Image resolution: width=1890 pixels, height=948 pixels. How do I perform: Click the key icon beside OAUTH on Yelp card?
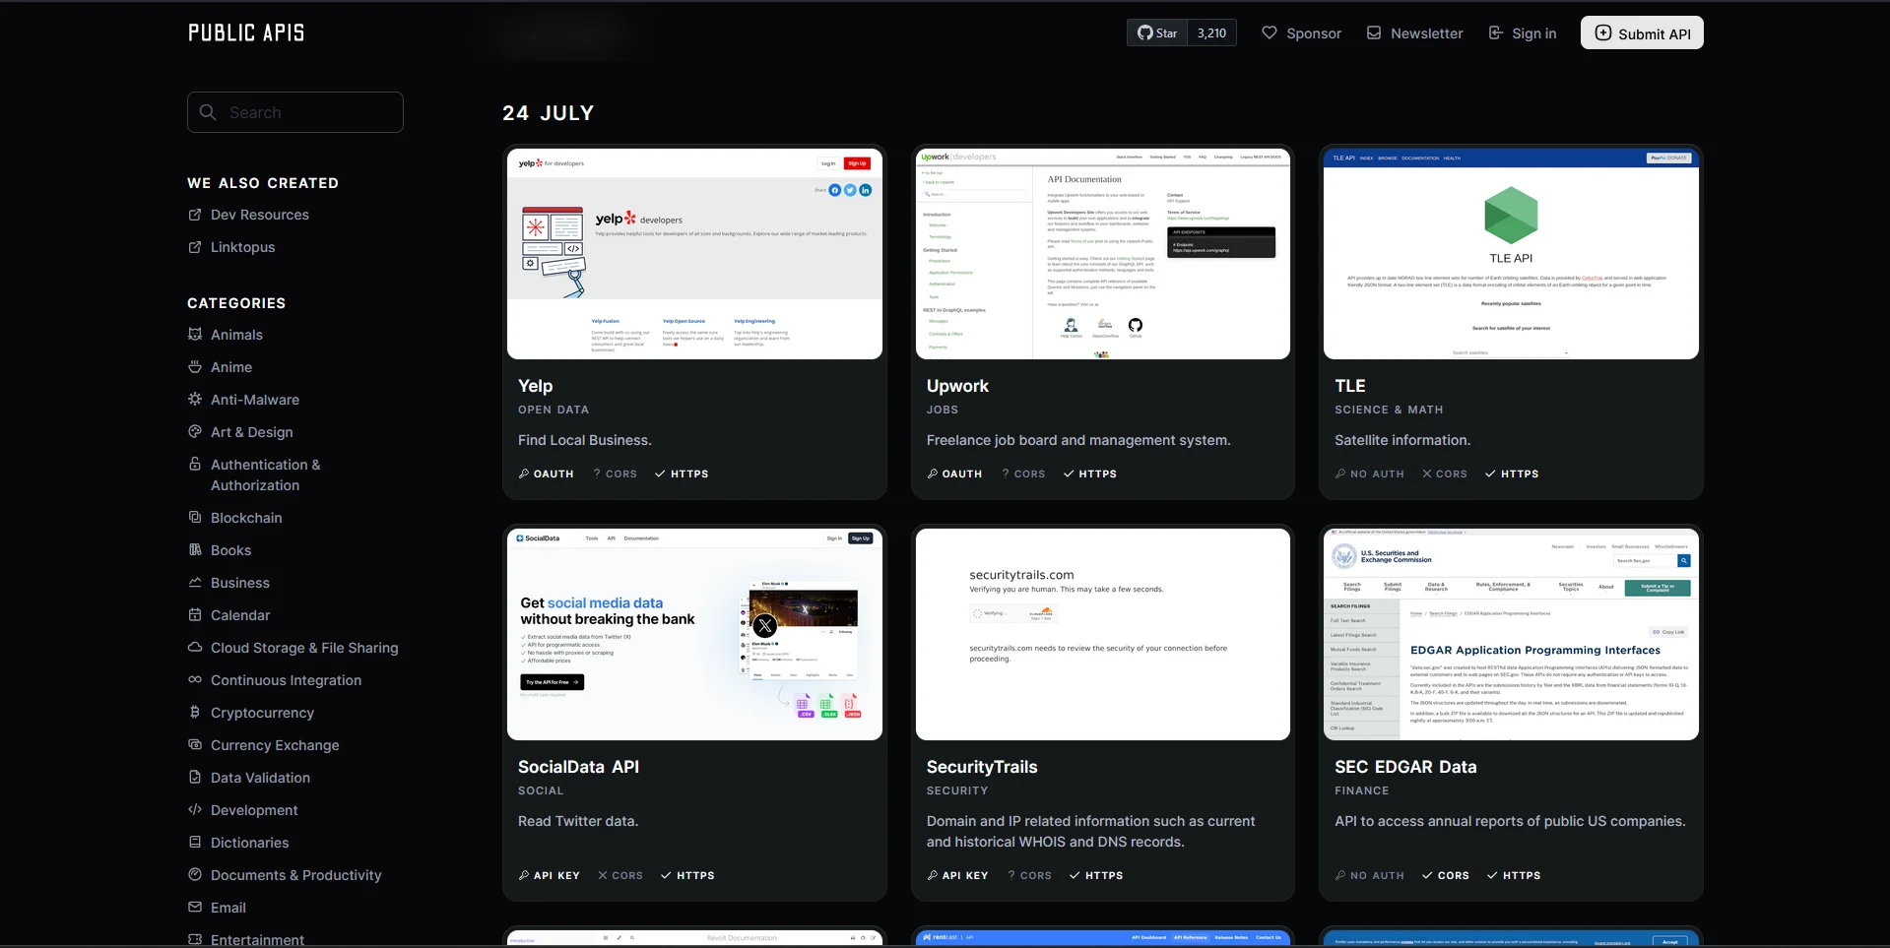coord(524,474)
